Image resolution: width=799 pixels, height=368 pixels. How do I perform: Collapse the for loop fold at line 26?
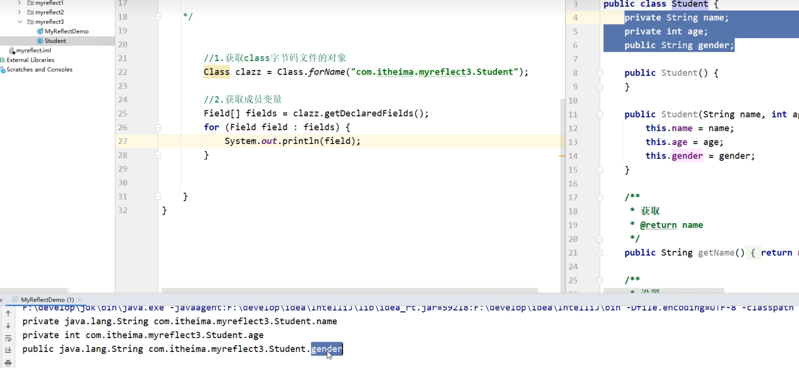coord(158,127)
